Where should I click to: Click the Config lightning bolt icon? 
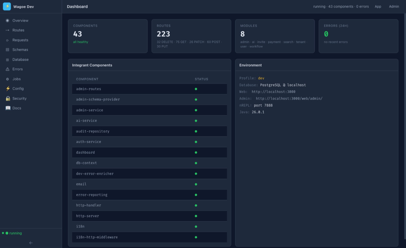(8, 89)
